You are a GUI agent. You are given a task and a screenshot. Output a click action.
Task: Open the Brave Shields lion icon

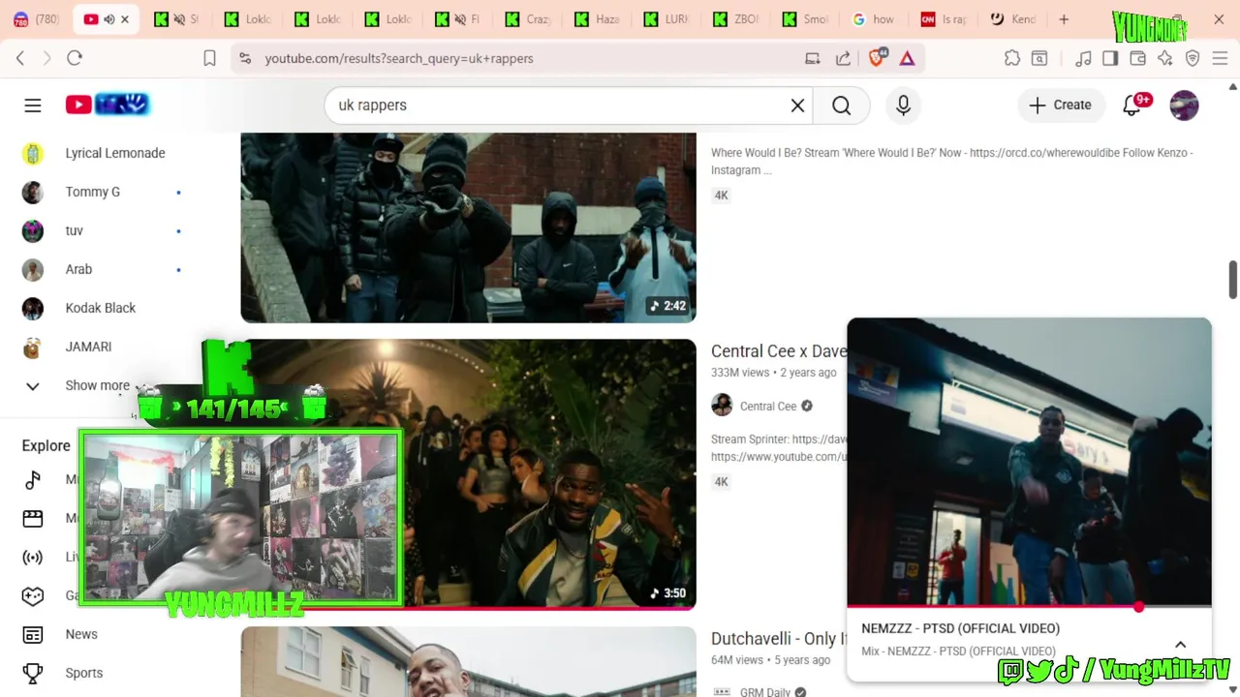tap(877, 58)
